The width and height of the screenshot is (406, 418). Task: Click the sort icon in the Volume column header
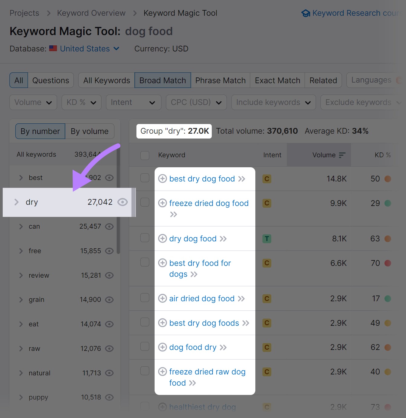(342, 155)
